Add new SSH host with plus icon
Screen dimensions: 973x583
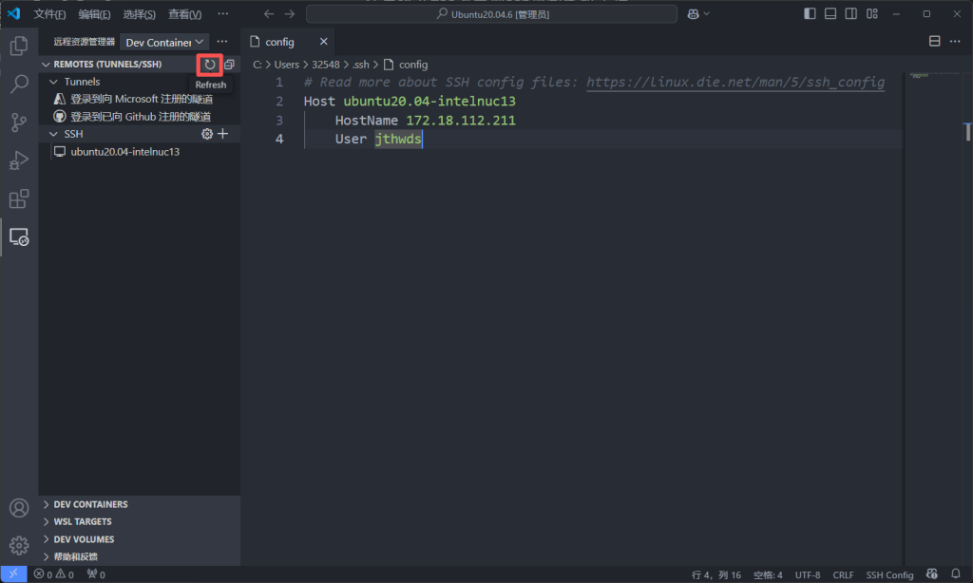[x=223, y=134]
